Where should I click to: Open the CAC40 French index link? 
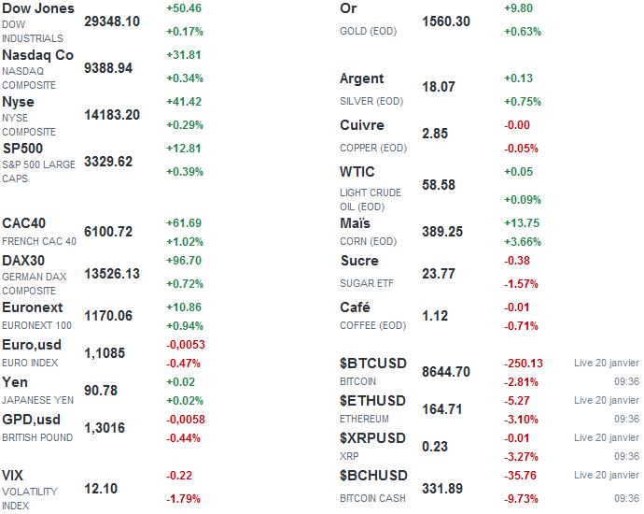tap(24, 223)
